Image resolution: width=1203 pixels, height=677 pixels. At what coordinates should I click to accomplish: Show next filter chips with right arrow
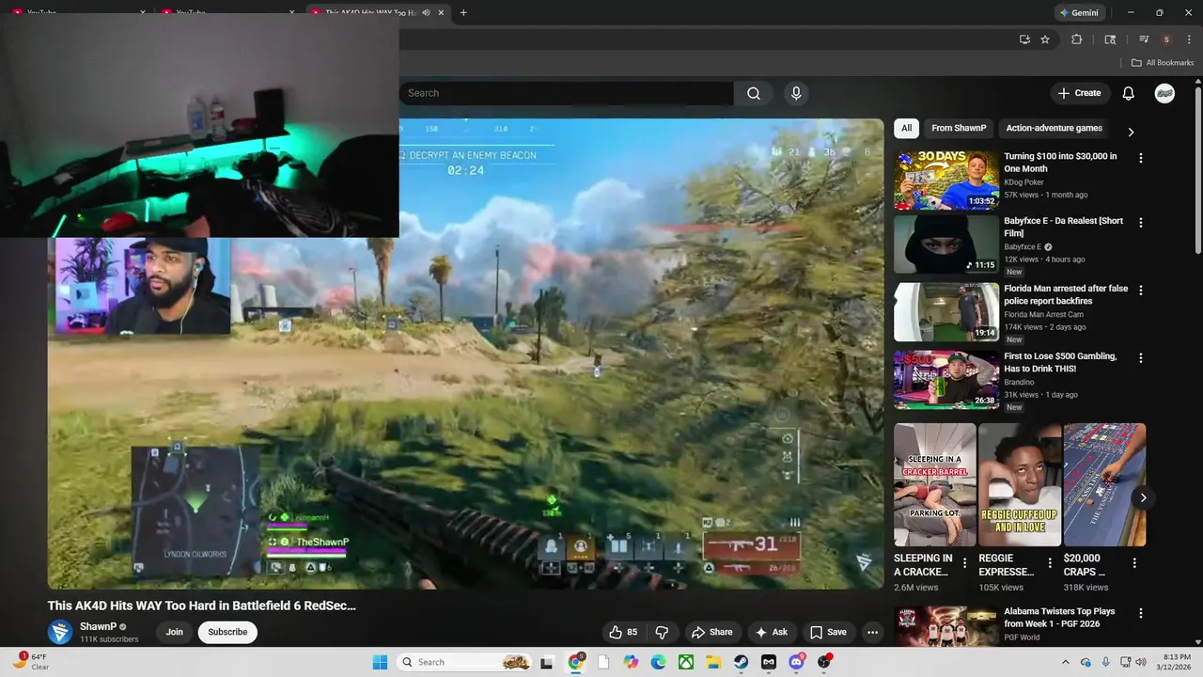pyautogui.click(x=1131, y=132)
